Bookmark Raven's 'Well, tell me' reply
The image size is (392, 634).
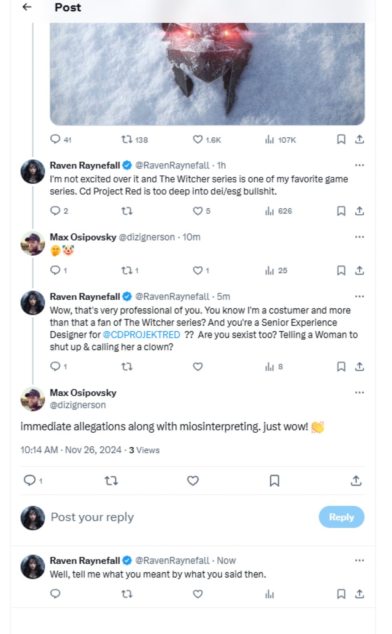[x=341, y=594]
